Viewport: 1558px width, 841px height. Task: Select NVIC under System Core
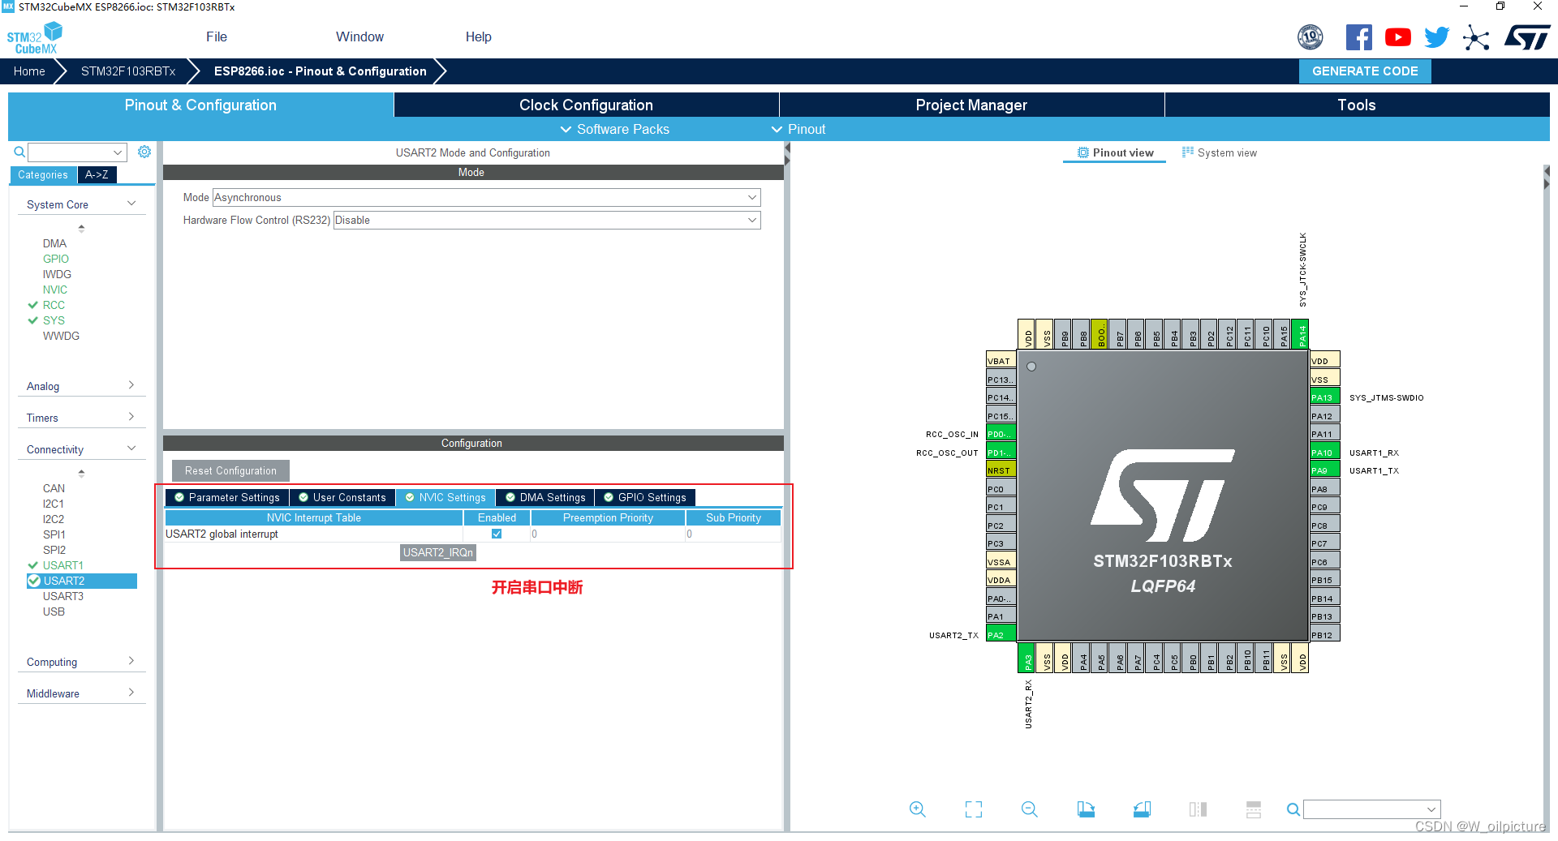(x=55, y=290)
